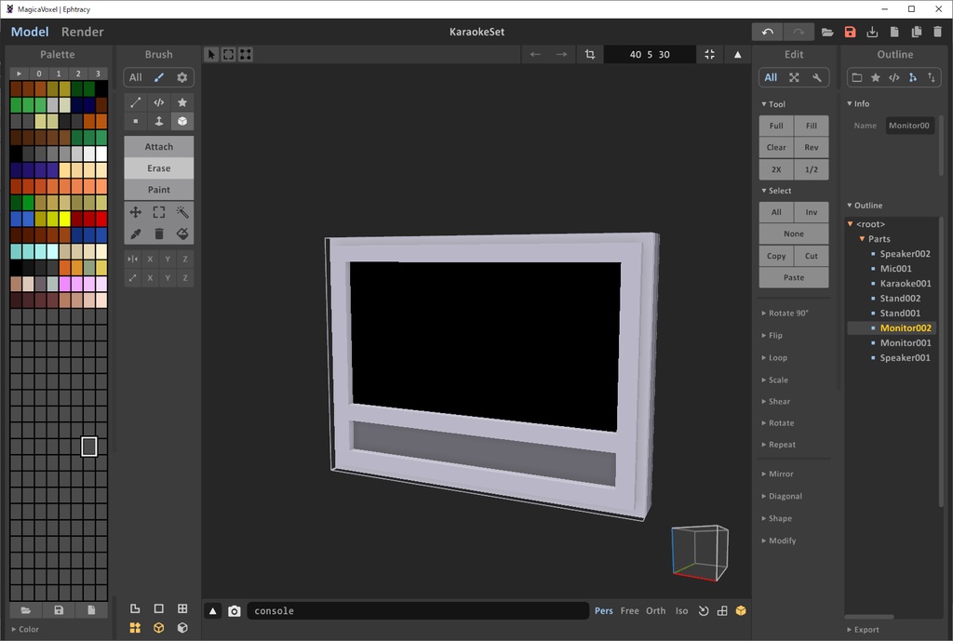The width and height of the screenshot is (953, 641).
Task: Choose the marquee region select icon
Action: pyautogui.click(x=158, y=212)
